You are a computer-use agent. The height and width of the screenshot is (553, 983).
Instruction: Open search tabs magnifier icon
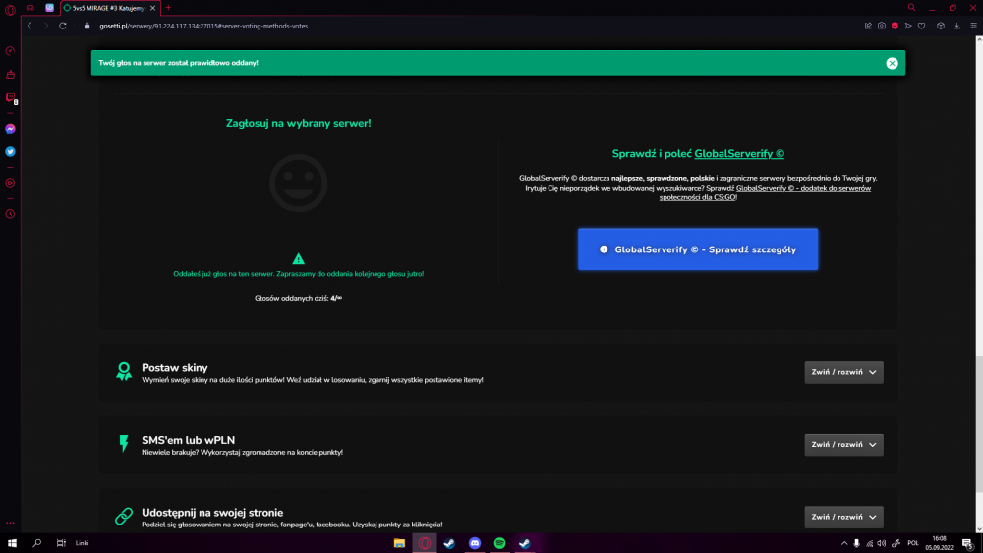coord(911,8)
